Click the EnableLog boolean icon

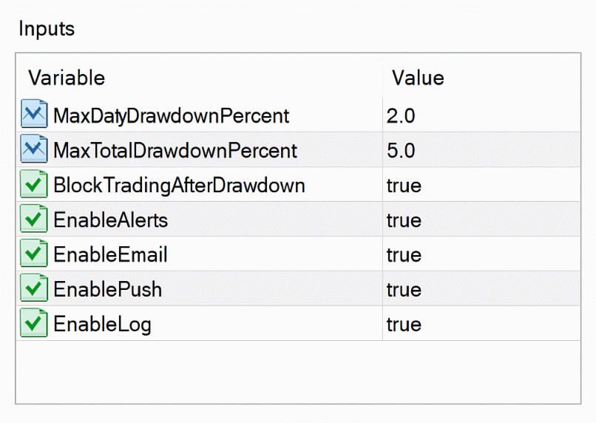coord(34,324)
